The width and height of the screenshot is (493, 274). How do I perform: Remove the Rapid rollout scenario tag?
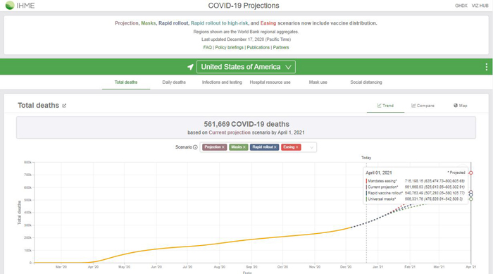pyautogui.click(x=275, y=147)
